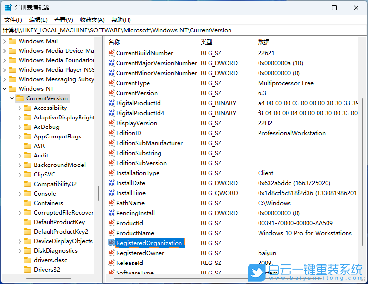
Task: Select the EditionSubVersion value name
Action: [x=141, y=163]
